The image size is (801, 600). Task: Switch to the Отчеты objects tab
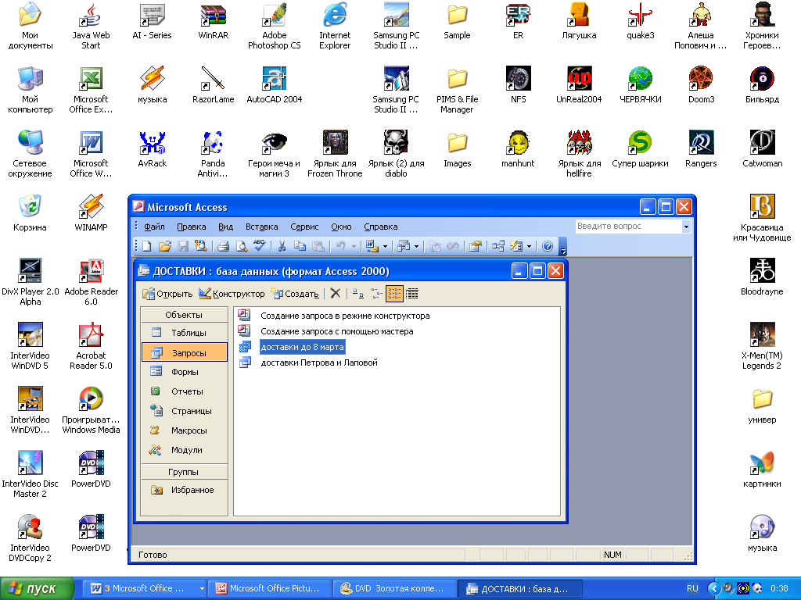click(185, 391)
